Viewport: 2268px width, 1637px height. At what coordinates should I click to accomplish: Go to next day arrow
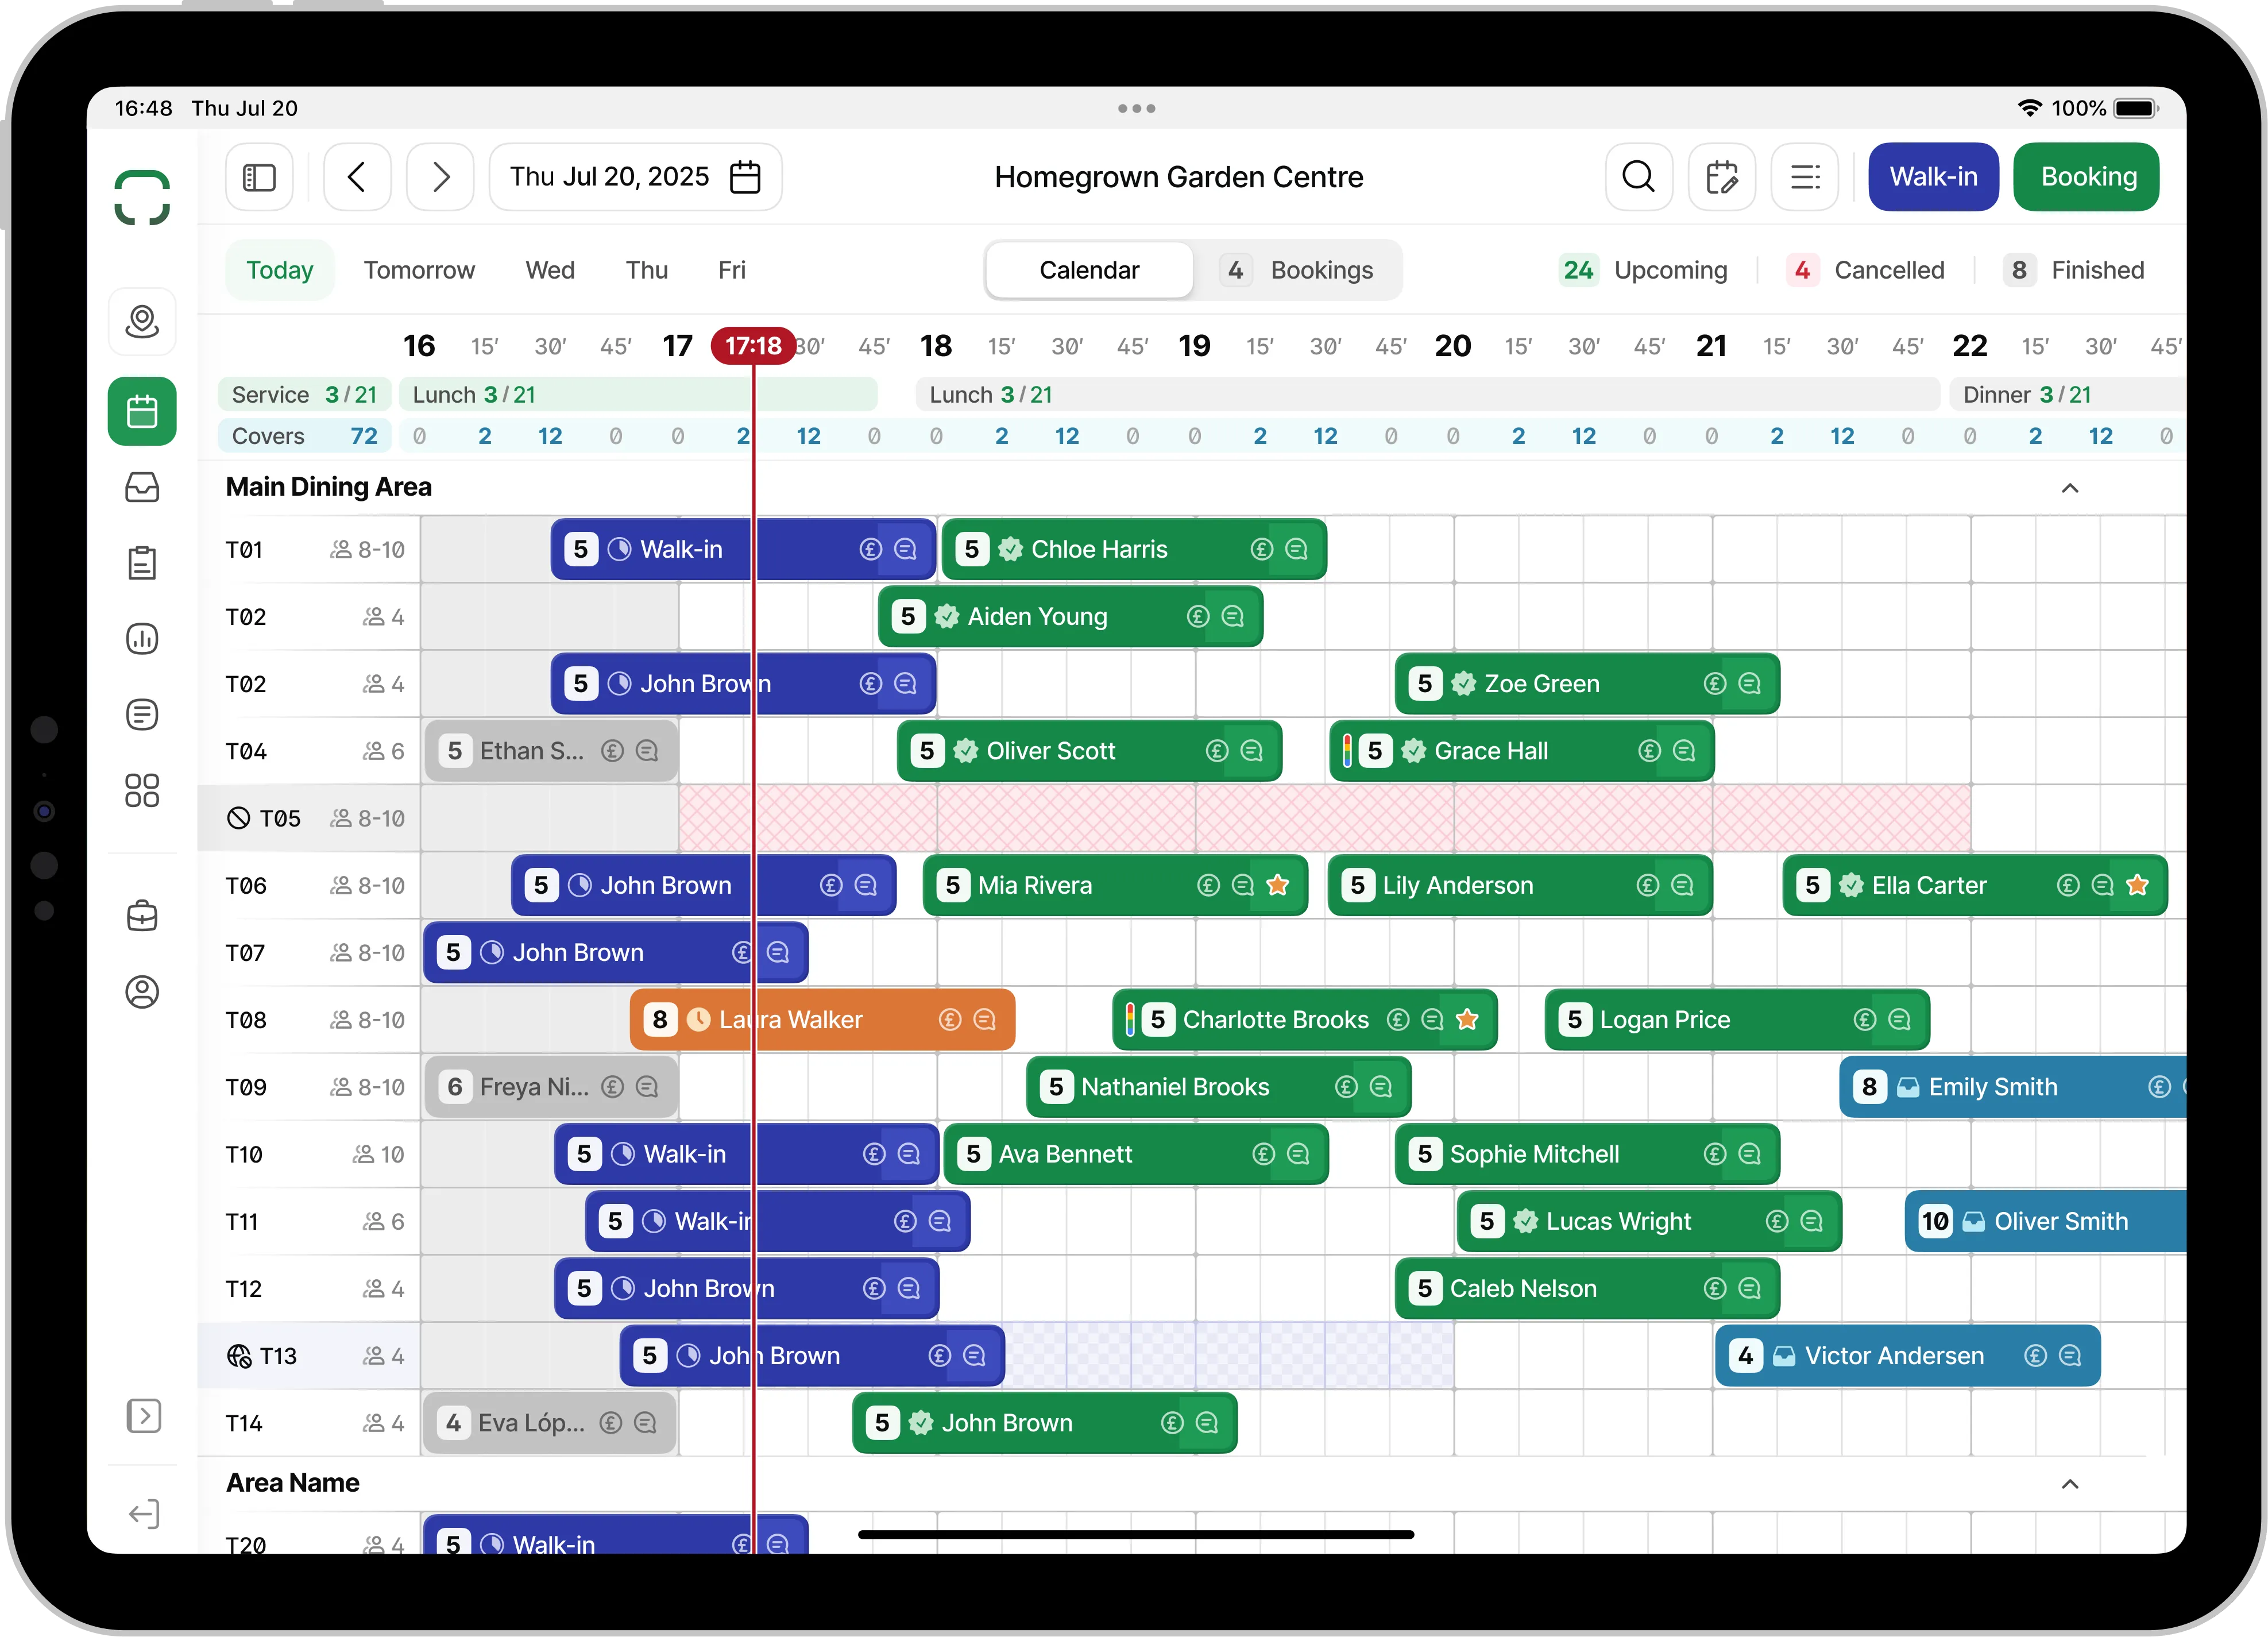point(440,177)
